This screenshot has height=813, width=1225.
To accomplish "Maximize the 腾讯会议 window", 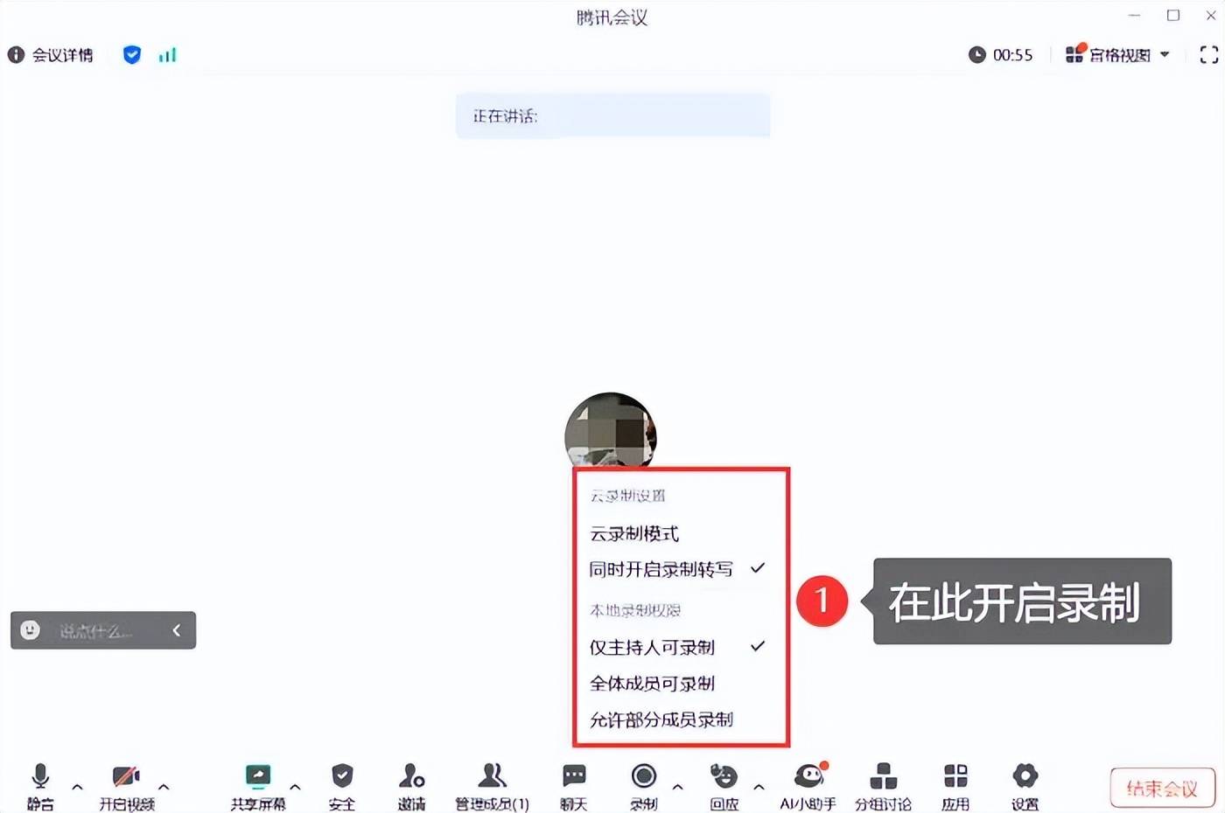I will click(x=1173, y=15).
